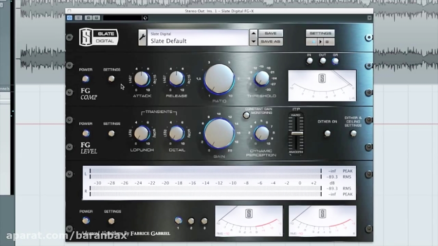Open the global SETTINGS button

(x=320, y=33)
